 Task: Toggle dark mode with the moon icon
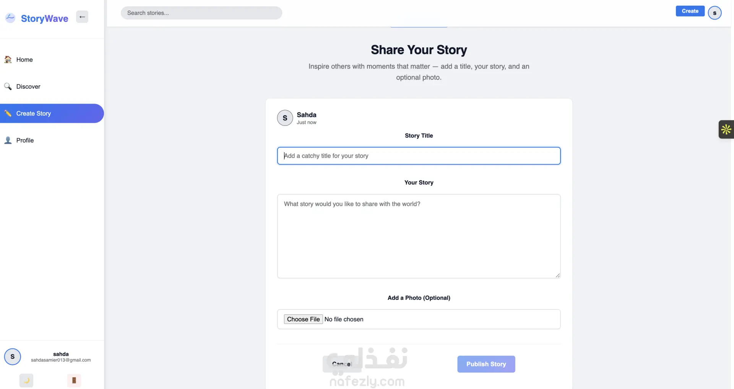pos(26,380)
